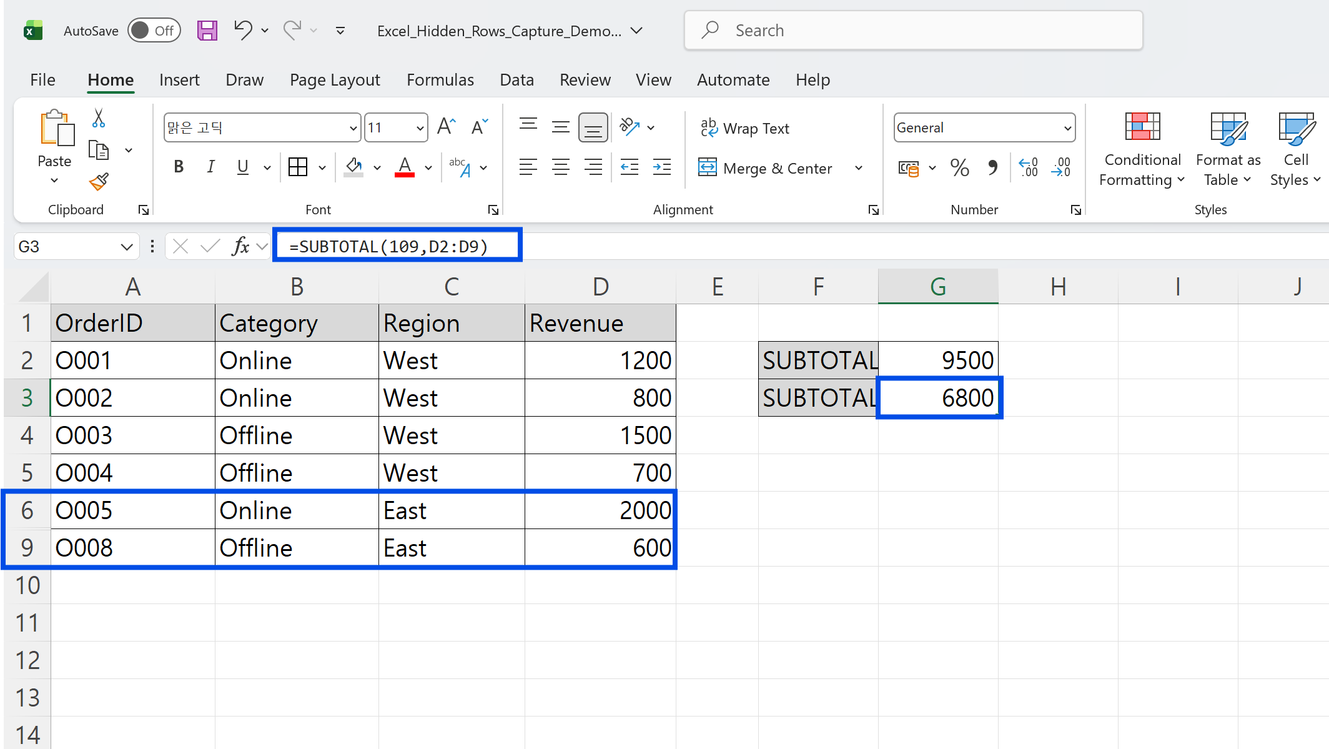The height and width of the screenshot is (749, 1329).
Task: Click the Wrap Text button
Action: pos(744,128)
